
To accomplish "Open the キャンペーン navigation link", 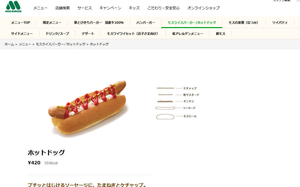I will click(x=110, y=8).
